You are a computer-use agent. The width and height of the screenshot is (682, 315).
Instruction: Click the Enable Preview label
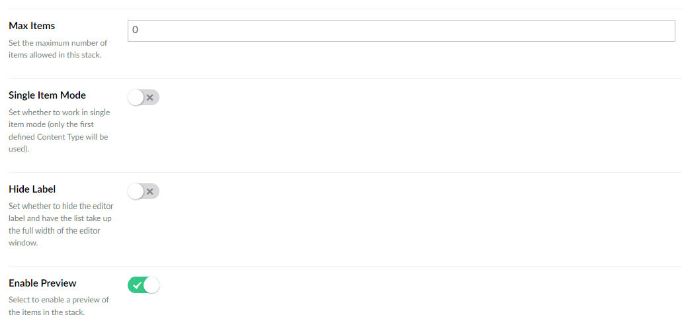pos(42,283)
